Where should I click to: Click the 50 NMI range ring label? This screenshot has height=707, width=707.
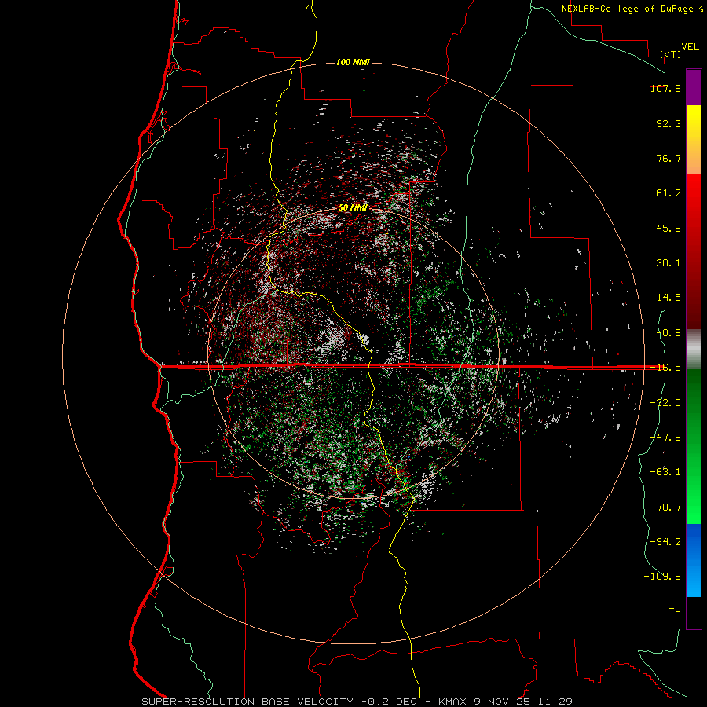tap(353, 207)
